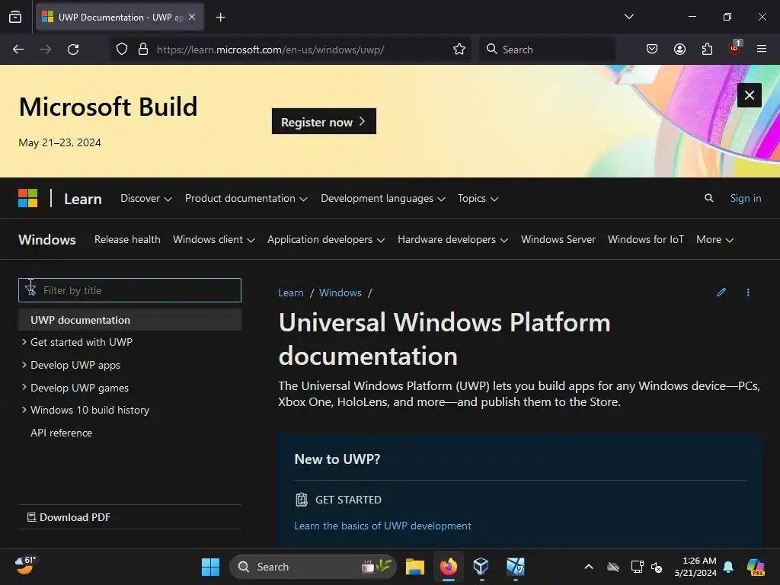
Task: Click the taskbar Search box
Action: 313,567
